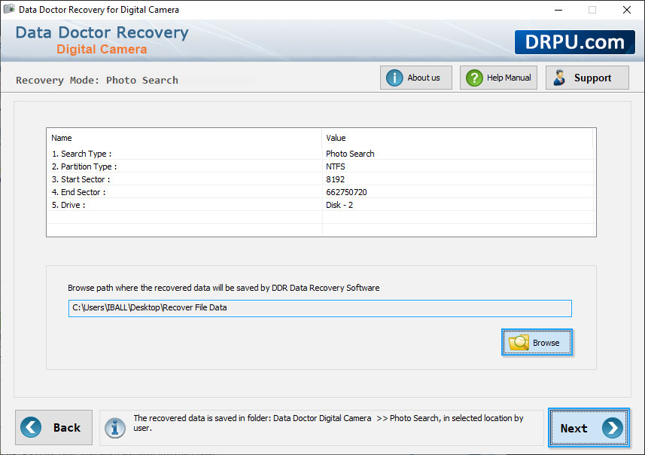645x455 pixels.
Task: Contact Support via the Support label
Action: tap(592, 78)
